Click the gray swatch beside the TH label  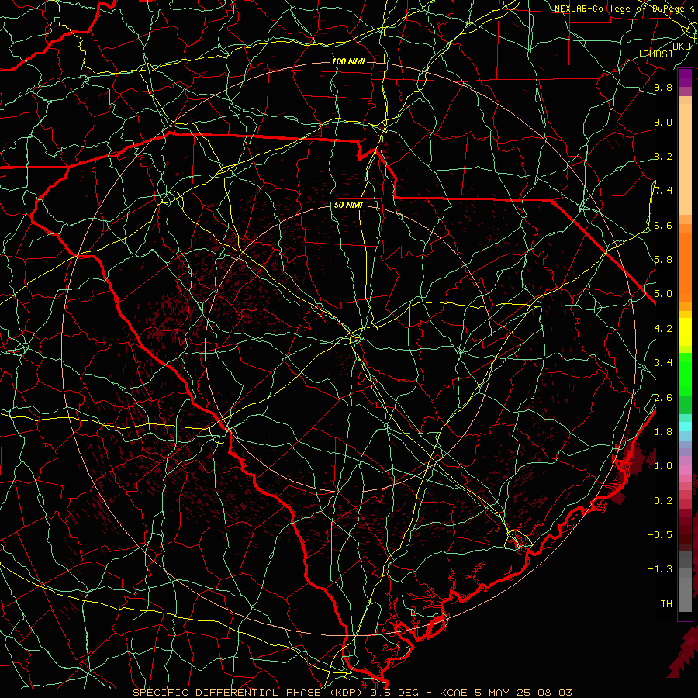685,595
